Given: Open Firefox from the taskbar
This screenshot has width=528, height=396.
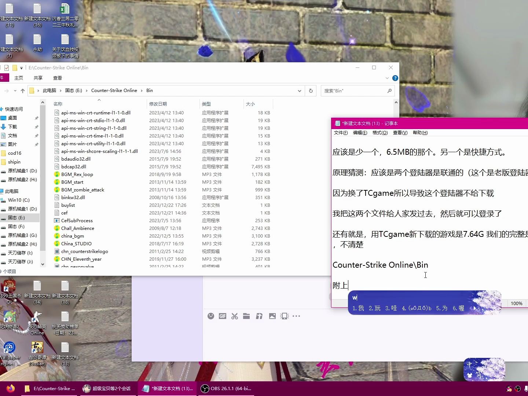Looking at the screenshot, I should click(x=10, y=388).
